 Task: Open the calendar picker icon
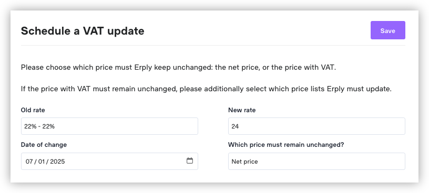click(x=190, y=161)
